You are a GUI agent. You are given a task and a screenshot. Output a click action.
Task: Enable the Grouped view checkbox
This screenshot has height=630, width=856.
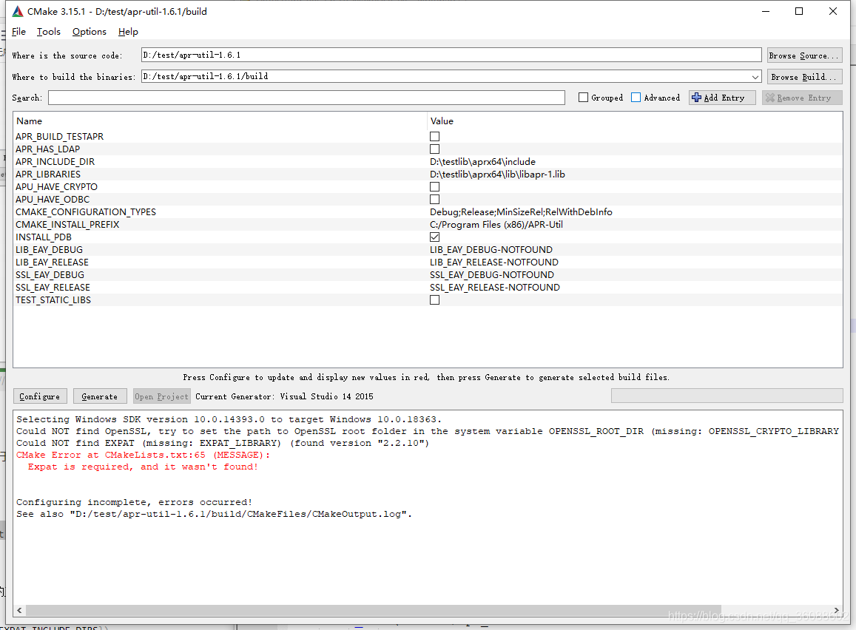pos(583,98)
